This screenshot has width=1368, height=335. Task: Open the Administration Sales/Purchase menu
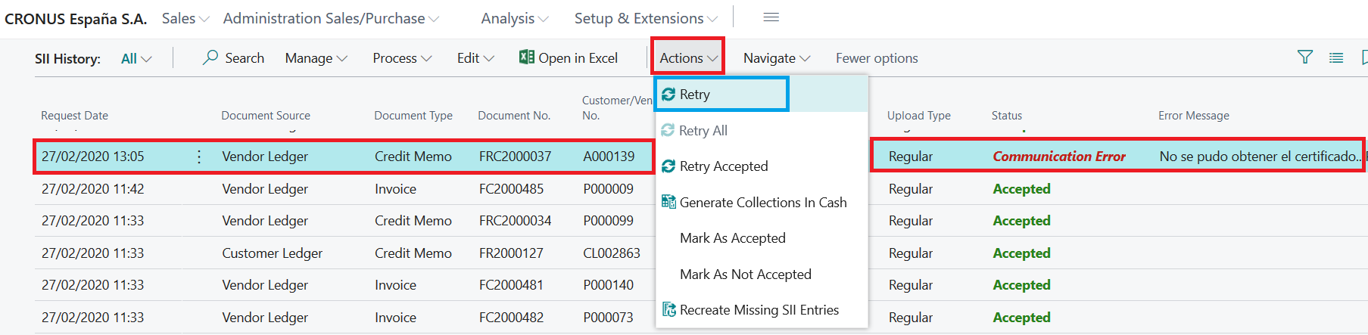[x=330, y=18]
